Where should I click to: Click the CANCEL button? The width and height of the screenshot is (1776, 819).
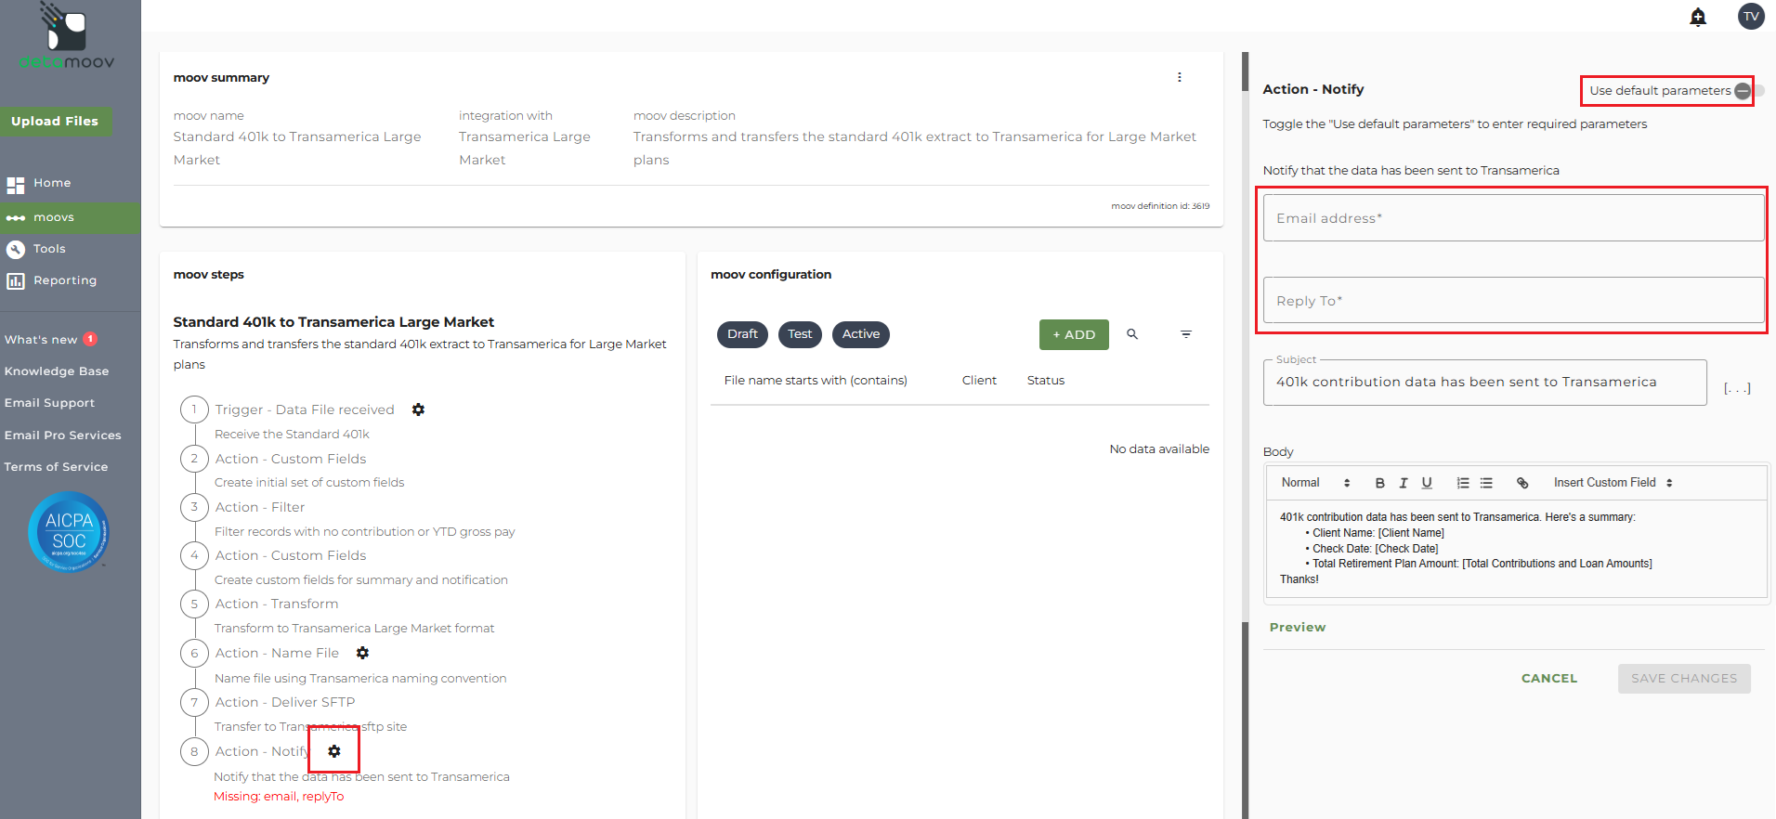point(1549,679)
